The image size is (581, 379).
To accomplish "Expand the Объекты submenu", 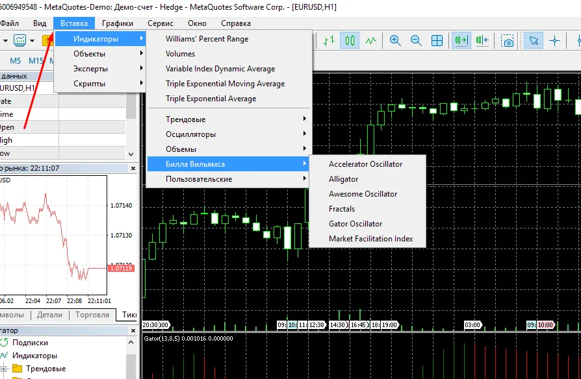I will coord(100,54).
